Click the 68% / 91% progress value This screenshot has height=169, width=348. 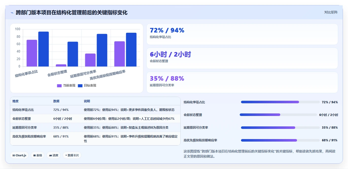(x=330, y=140)
